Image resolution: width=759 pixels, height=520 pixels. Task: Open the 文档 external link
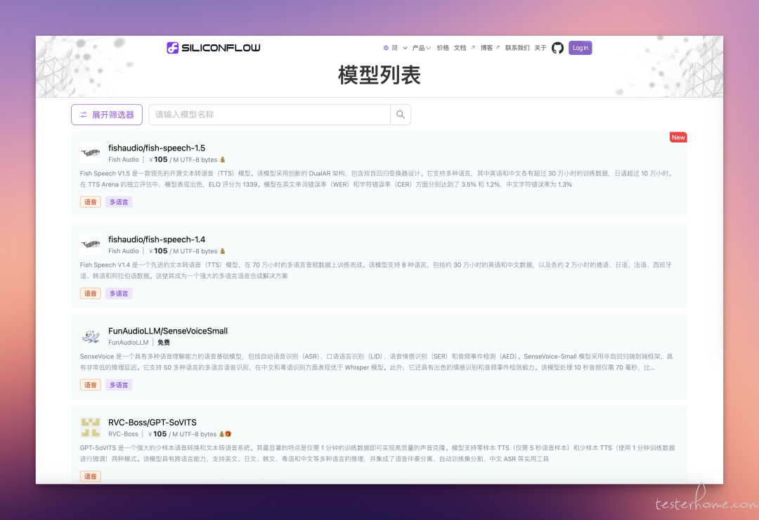[465, 48]
